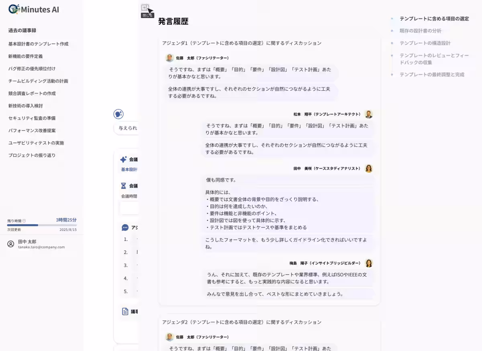Navigate to テンプレートの最終調整と完成 section
Viewport: 482px width, 351px height.
[x=432, y=75]
